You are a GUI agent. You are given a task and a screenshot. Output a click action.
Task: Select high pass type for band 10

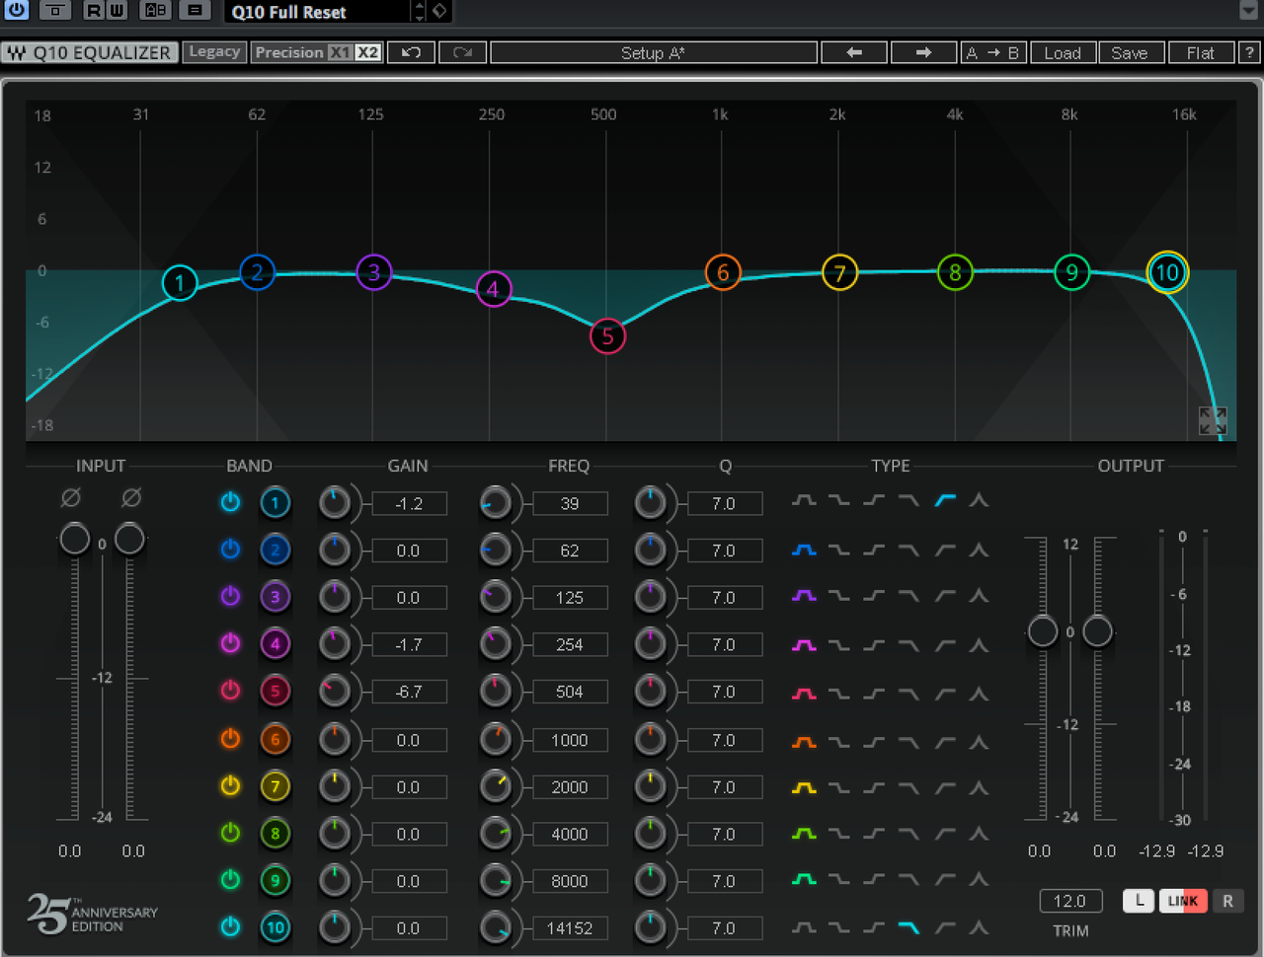(x=945, y=927)
